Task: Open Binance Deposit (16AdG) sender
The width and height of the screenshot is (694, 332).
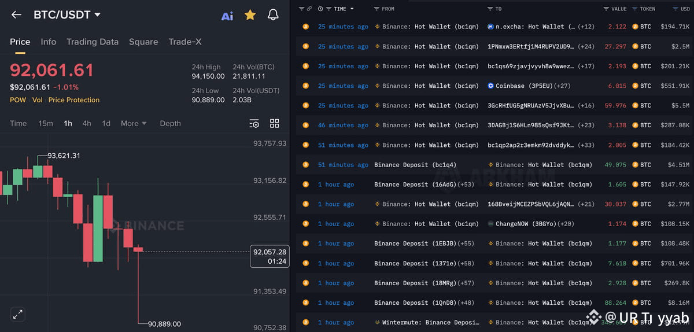Action: [x=415, y=184]
